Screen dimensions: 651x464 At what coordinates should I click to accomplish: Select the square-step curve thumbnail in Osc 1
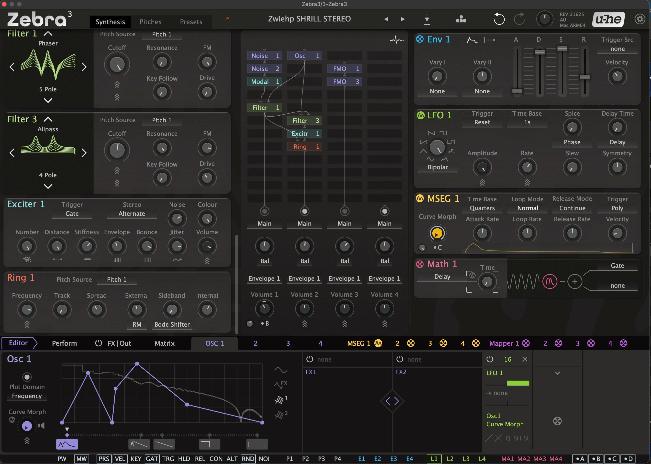[x=210, y=444]
